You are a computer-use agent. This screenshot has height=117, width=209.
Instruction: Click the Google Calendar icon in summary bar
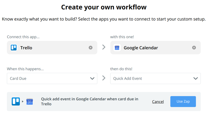tap(30, 102)
